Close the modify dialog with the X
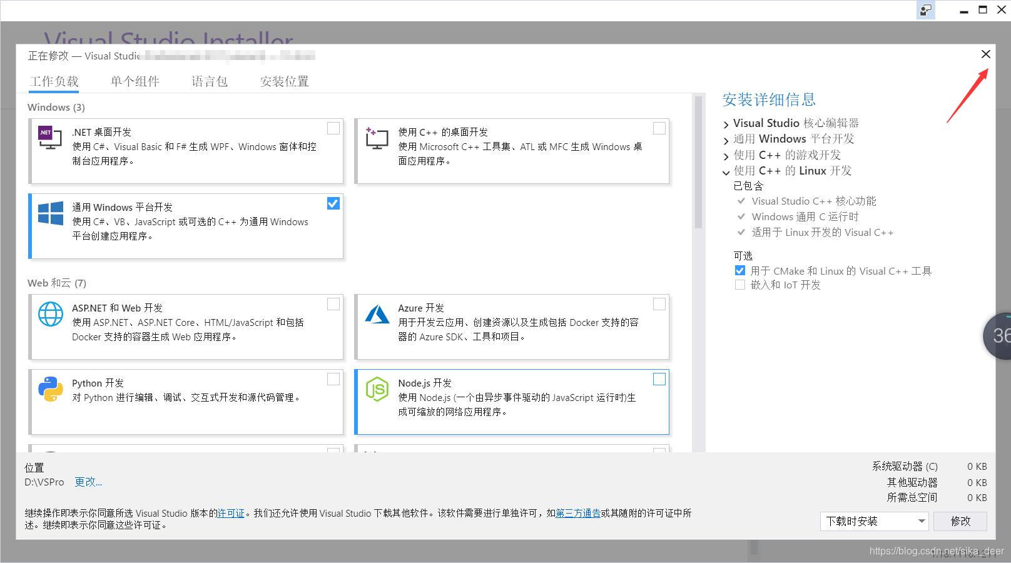This screenshot has height=563, width=1011. tap(986, 54)
